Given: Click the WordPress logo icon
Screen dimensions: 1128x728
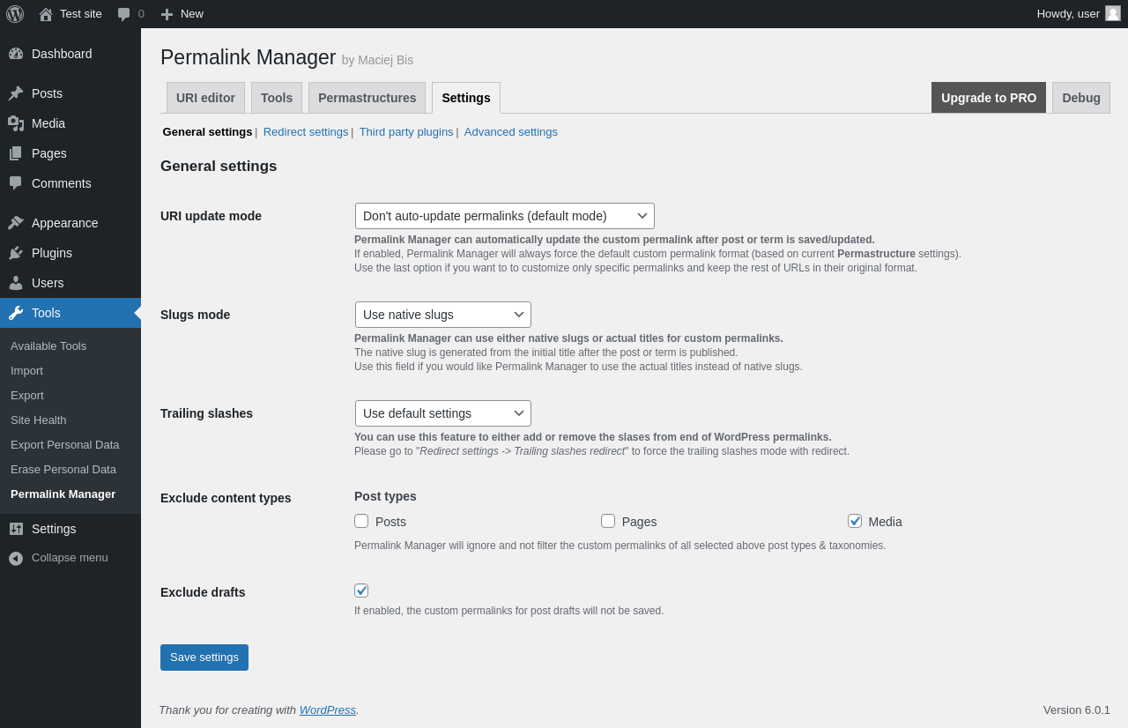Looking at the screenshot, I should point(15,14).
